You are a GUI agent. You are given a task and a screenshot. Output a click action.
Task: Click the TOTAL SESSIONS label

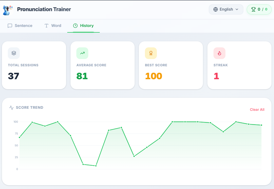23,65
